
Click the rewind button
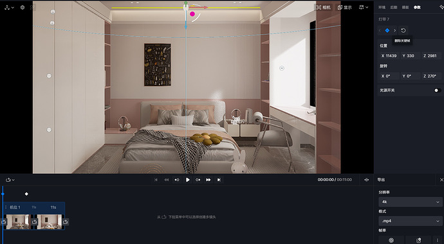pos(167,180)
